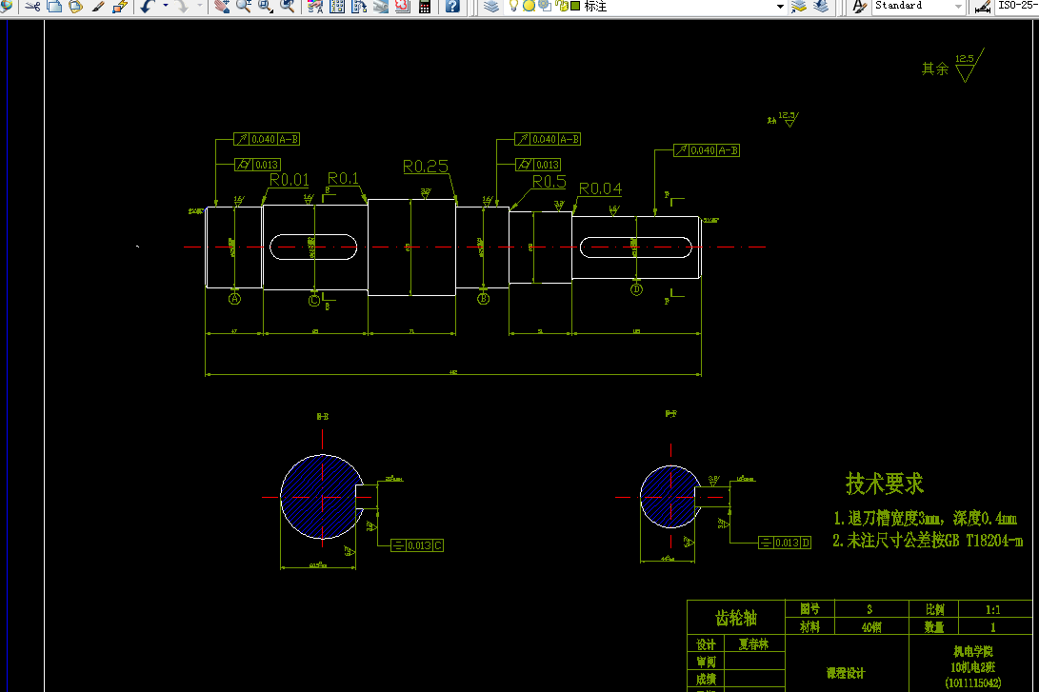Viewport: 1039px width, 692px height.
Task: Click the Cut to clipboard scissors icon
Action: click(x=32, y=7)
